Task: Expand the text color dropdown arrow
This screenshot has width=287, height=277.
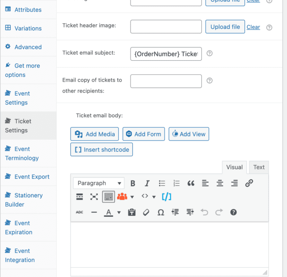Action: [x=119, y=212]
